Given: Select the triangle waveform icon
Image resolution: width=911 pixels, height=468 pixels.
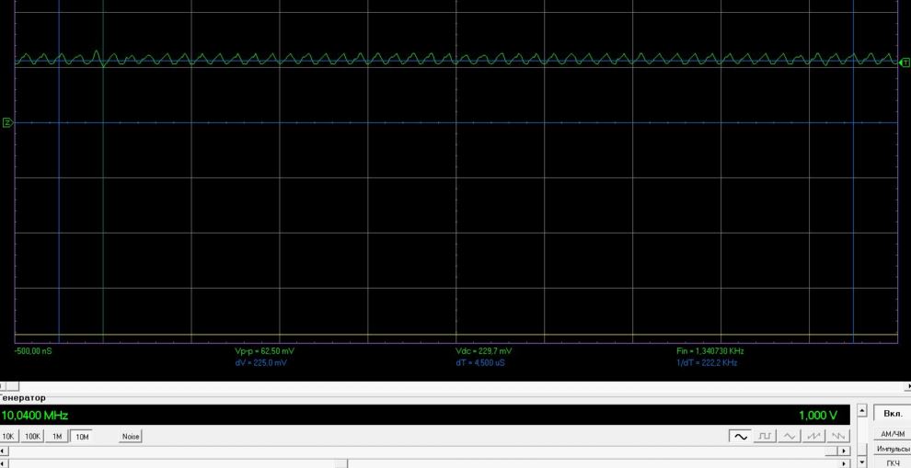Looking at the screenshot, I should click(x=790, y=436).
